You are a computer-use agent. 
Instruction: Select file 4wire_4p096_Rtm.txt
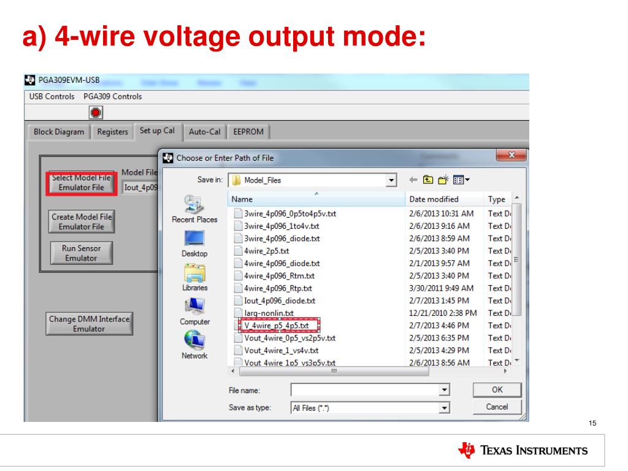(x=279, y=275)
